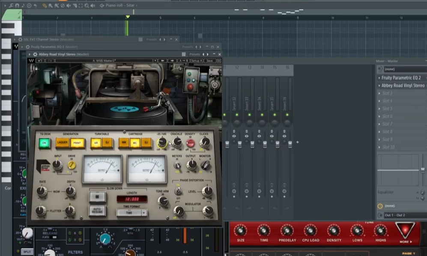Click the Waves undo arrow icon
The height and width of the screenshot is (256, 427).
click(40, 61)
